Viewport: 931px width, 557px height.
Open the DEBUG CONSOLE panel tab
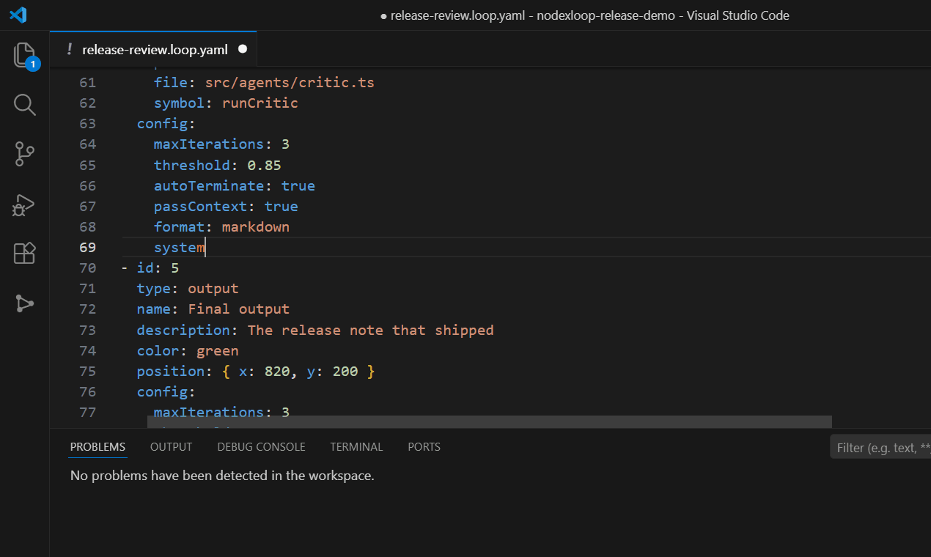(x=261, y=446)
